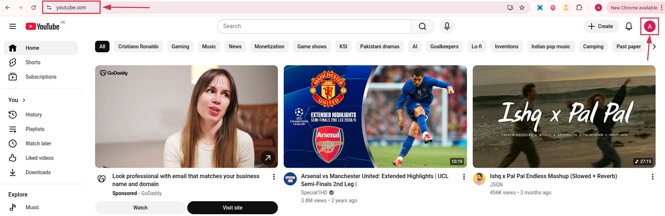Open Shorts in the sidebar
The image size is (665, 216).
coord(41,62)
